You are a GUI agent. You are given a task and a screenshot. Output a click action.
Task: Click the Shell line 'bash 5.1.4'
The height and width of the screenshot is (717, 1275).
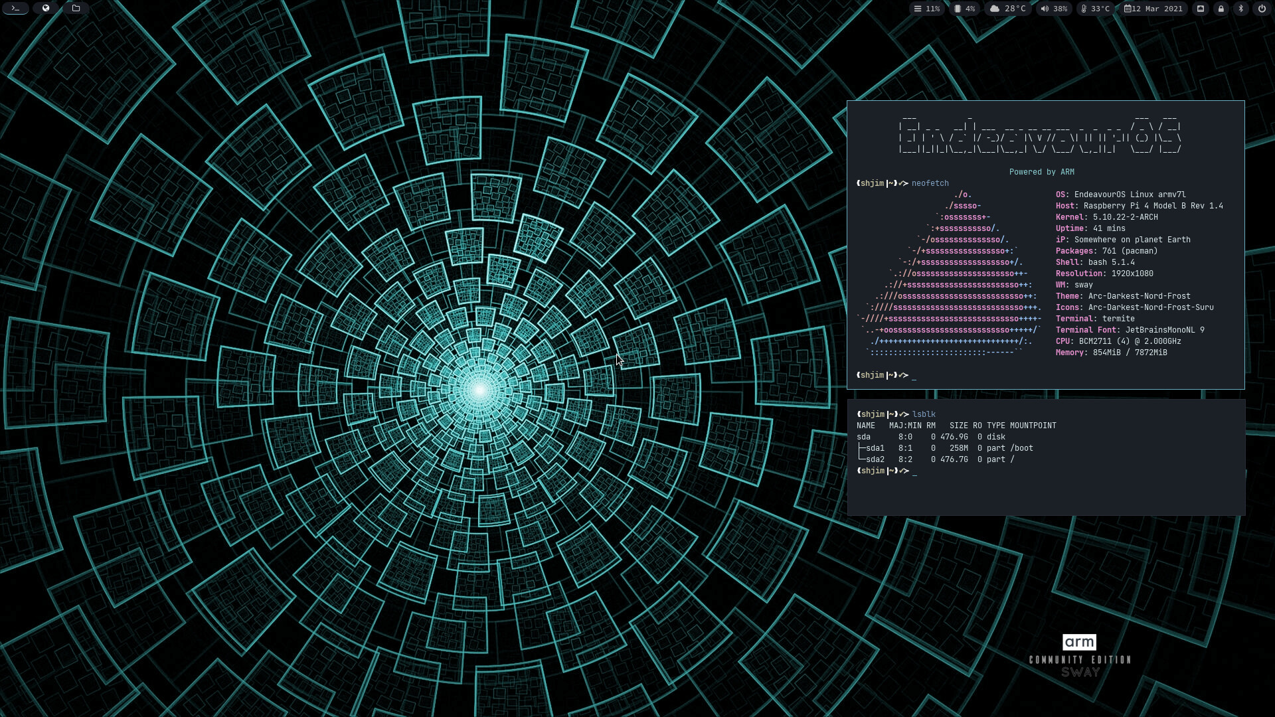pyautogui.click(x=1095, y=262)
